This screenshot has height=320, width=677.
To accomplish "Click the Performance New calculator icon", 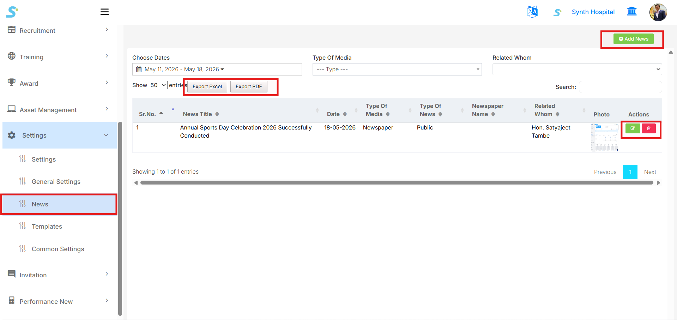I will click(12, 301).
